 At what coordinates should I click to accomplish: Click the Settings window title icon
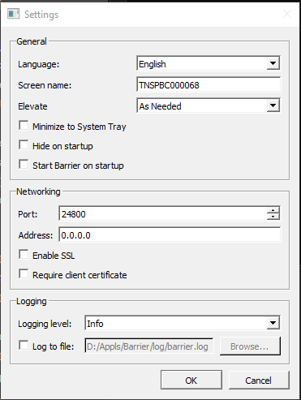pyautogui.click(x=13, y=14)
